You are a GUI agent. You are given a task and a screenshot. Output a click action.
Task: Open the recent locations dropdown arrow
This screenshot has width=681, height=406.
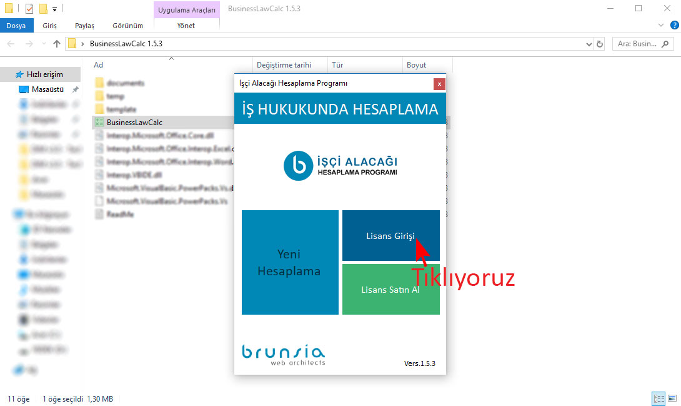pyautogui.click(x=44, y=43)
